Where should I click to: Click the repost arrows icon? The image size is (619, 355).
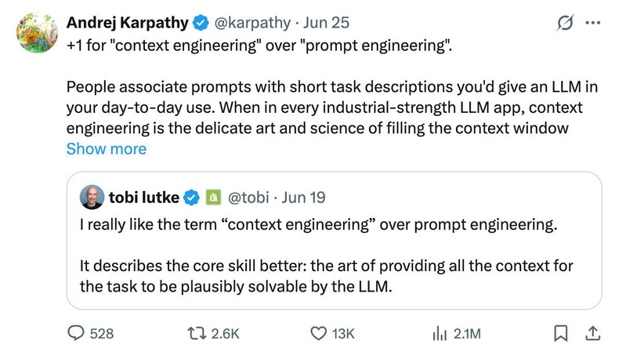(198, 334)
